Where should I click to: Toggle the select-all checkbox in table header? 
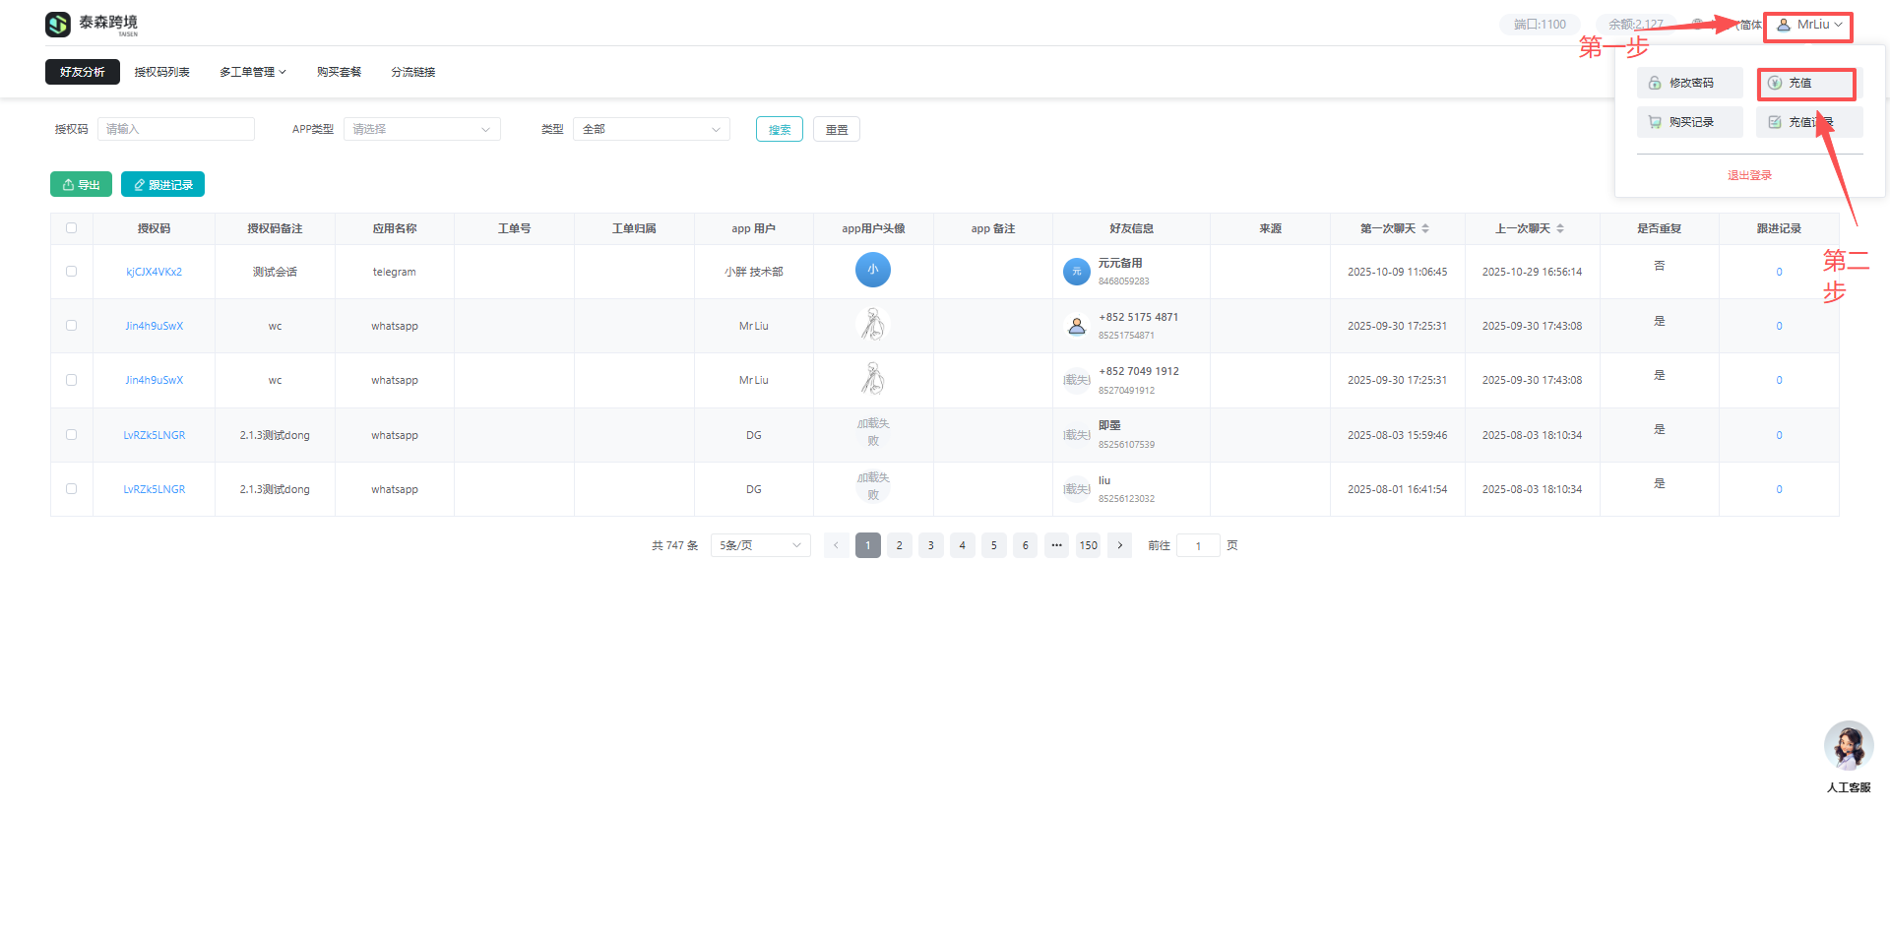(71, 228)
